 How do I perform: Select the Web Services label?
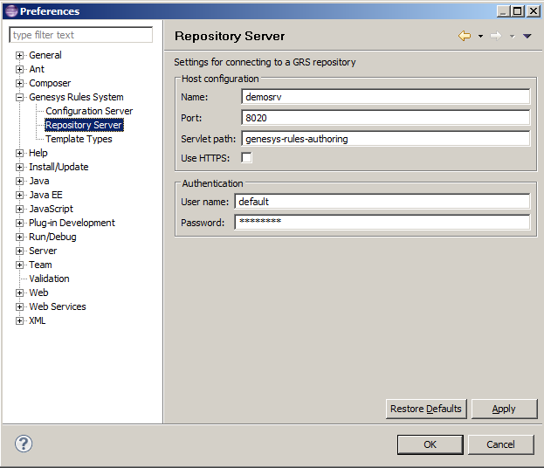click(58, 306)
